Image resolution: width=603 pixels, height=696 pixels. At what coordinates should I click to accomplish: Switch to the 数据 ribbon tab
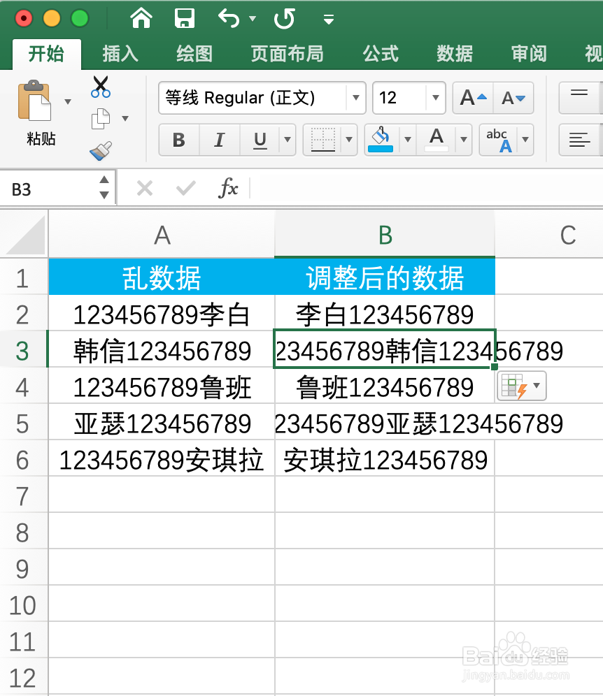454,53
